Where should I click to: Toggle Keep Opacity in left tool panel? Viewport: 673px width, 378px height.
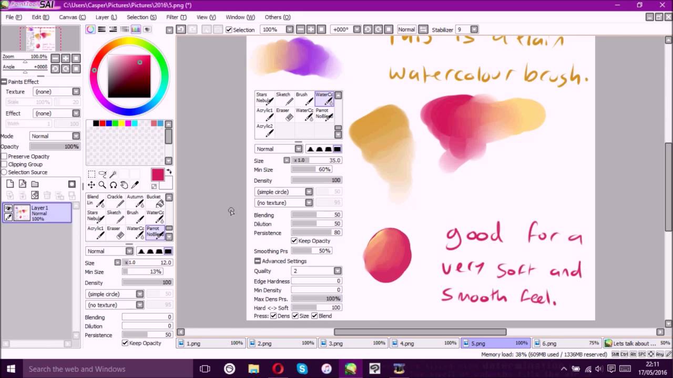click(x=125, y=343)
